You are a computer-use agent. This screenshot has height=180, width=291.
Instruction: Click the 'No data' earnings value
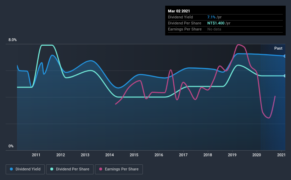[214, 29]
